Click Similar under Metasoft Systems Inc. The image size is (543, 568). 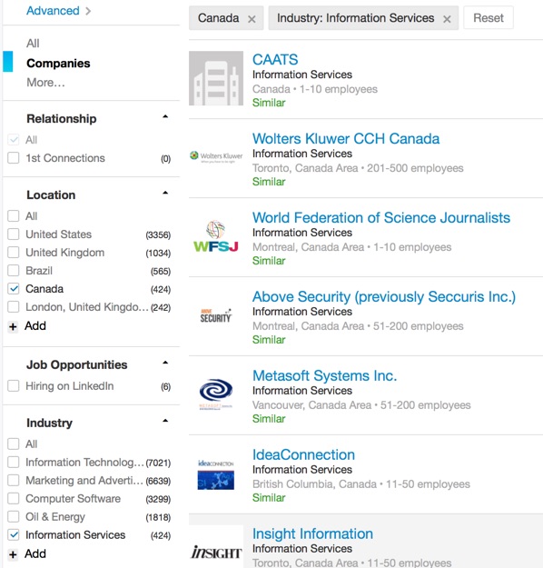[269, 418]
